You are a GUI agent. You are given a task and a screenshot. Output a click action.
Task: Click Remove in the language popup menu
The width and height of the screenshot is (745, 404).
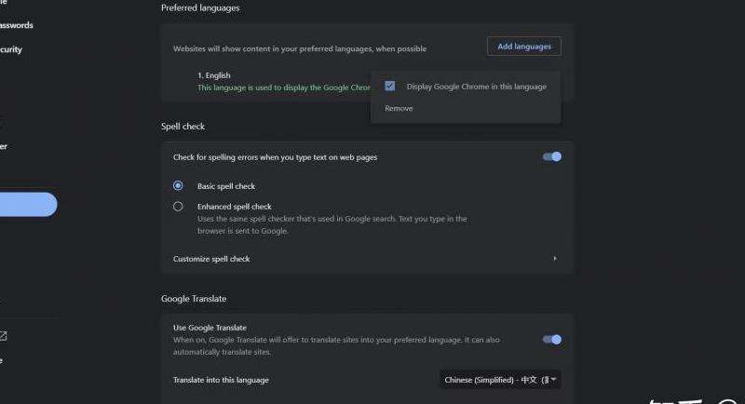(399, 109)
